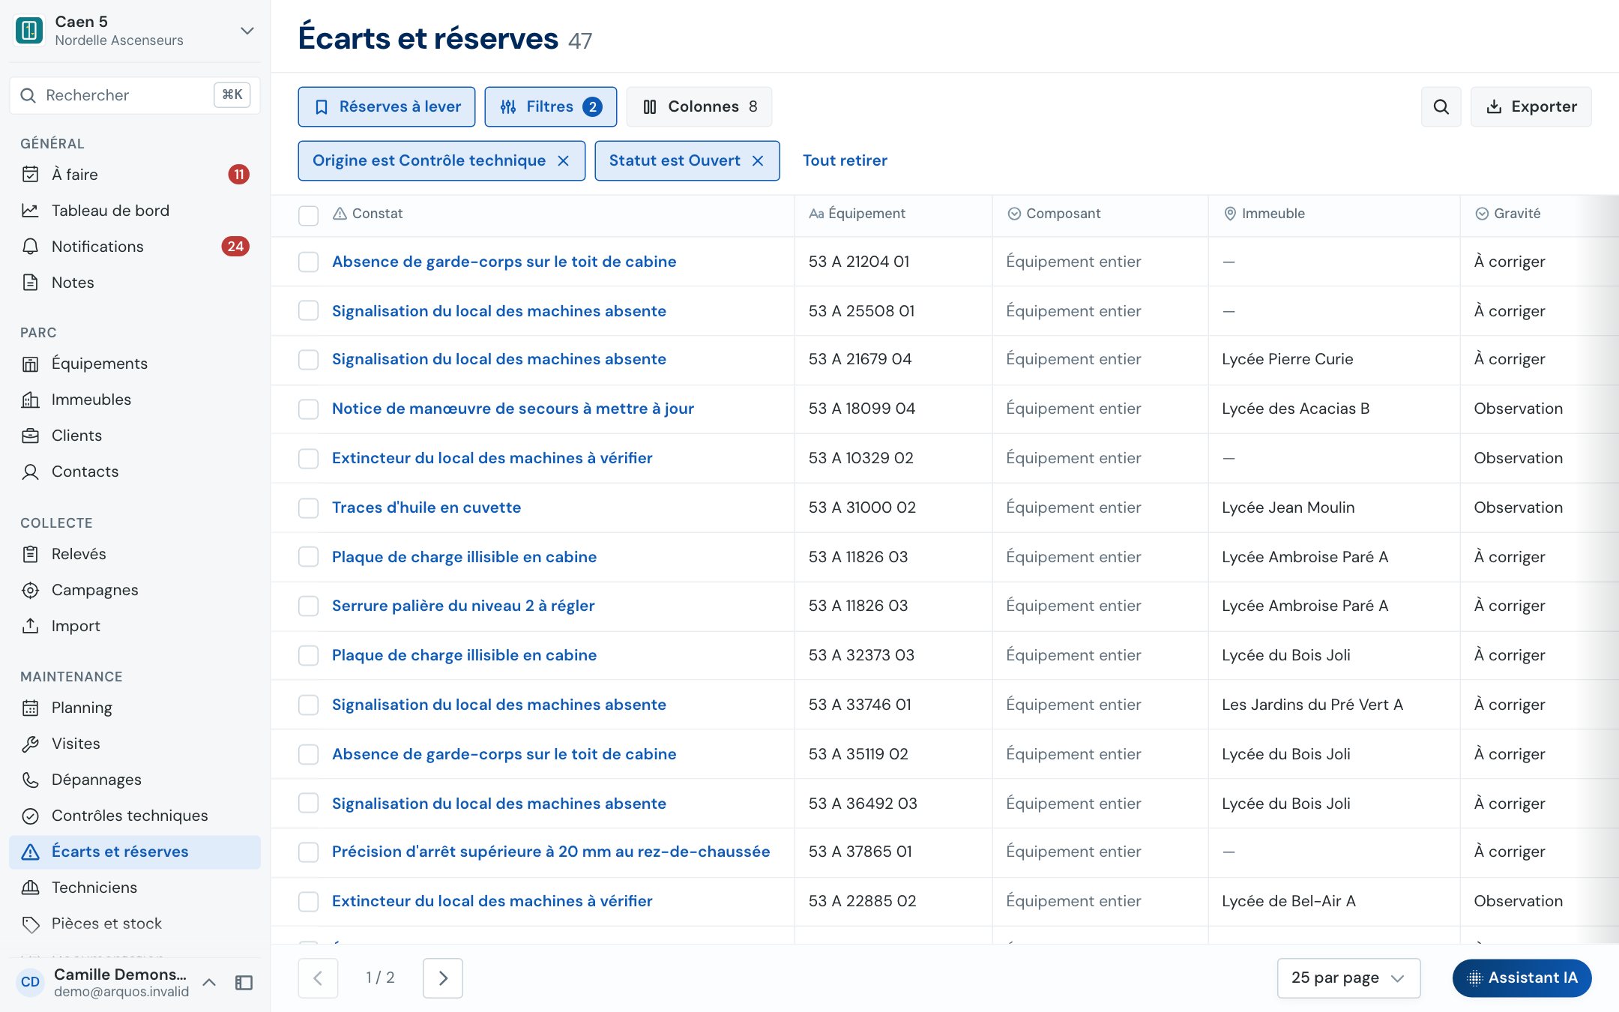The width and height of the screenshot is (1619, 1012).
Task: Open the Dépannages phone icon
Action: pyautogui.click(x=30, y=780)
